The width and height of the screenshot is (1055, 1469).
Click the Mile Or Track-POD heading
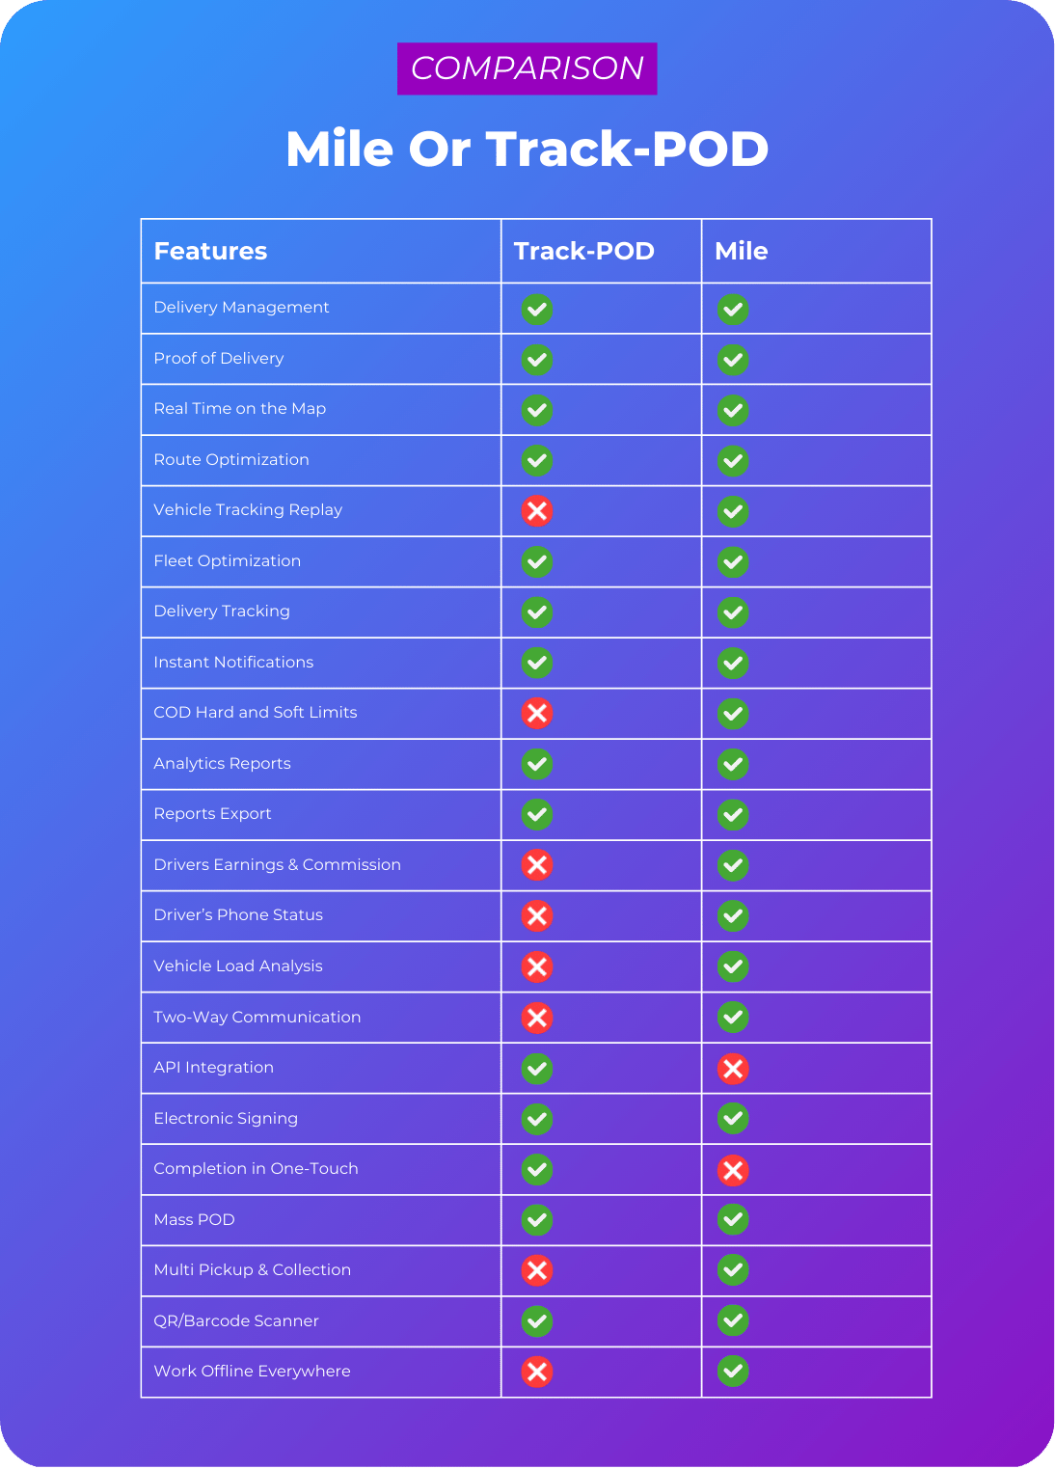(527, 150)
